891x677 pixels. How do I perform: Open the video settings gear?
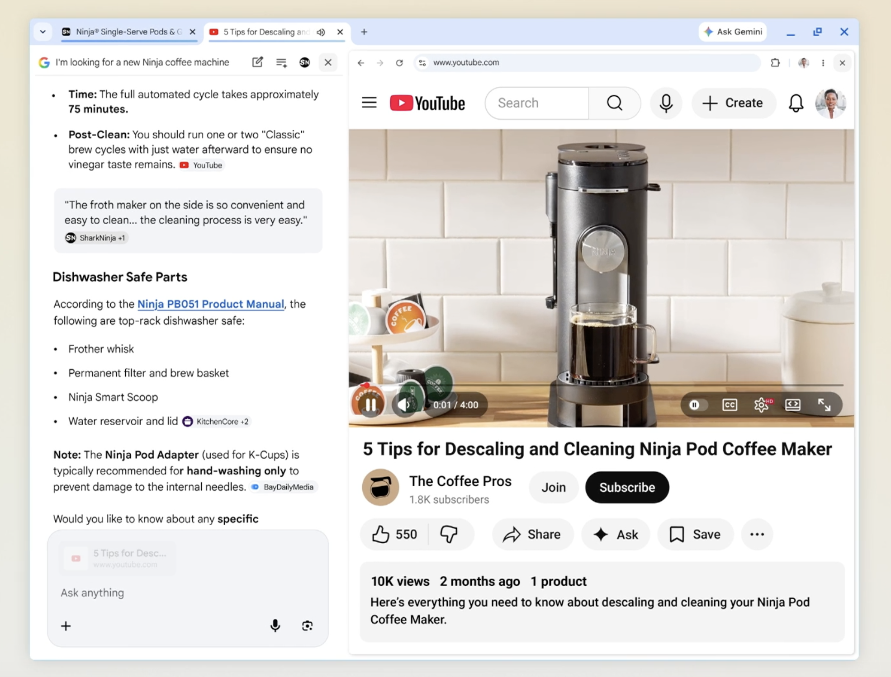click(762, 405)
